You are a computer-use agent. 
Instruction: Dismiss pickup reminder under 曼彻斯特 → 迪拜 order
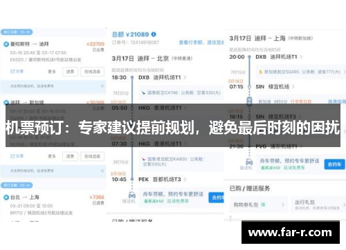(102, 86)
